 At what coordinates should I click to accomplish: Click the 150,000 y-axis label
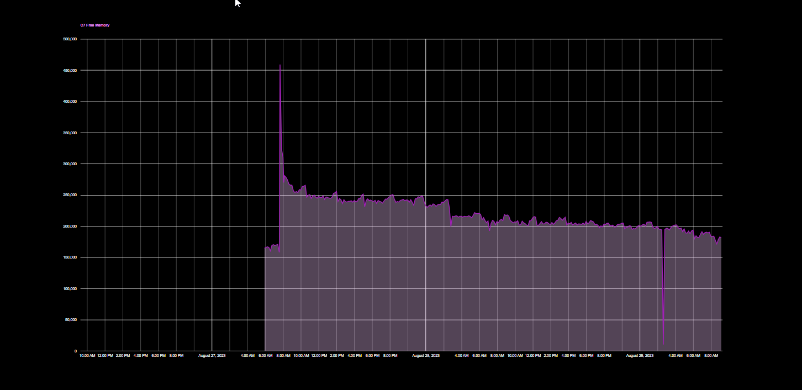[x=70, y=257]
